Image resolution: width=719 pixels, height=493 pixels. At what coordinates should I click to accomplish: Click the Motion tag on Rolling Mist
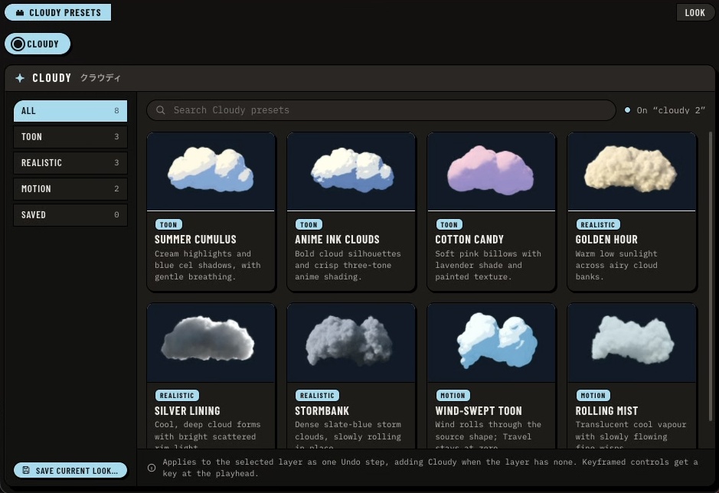coord(593,395)
